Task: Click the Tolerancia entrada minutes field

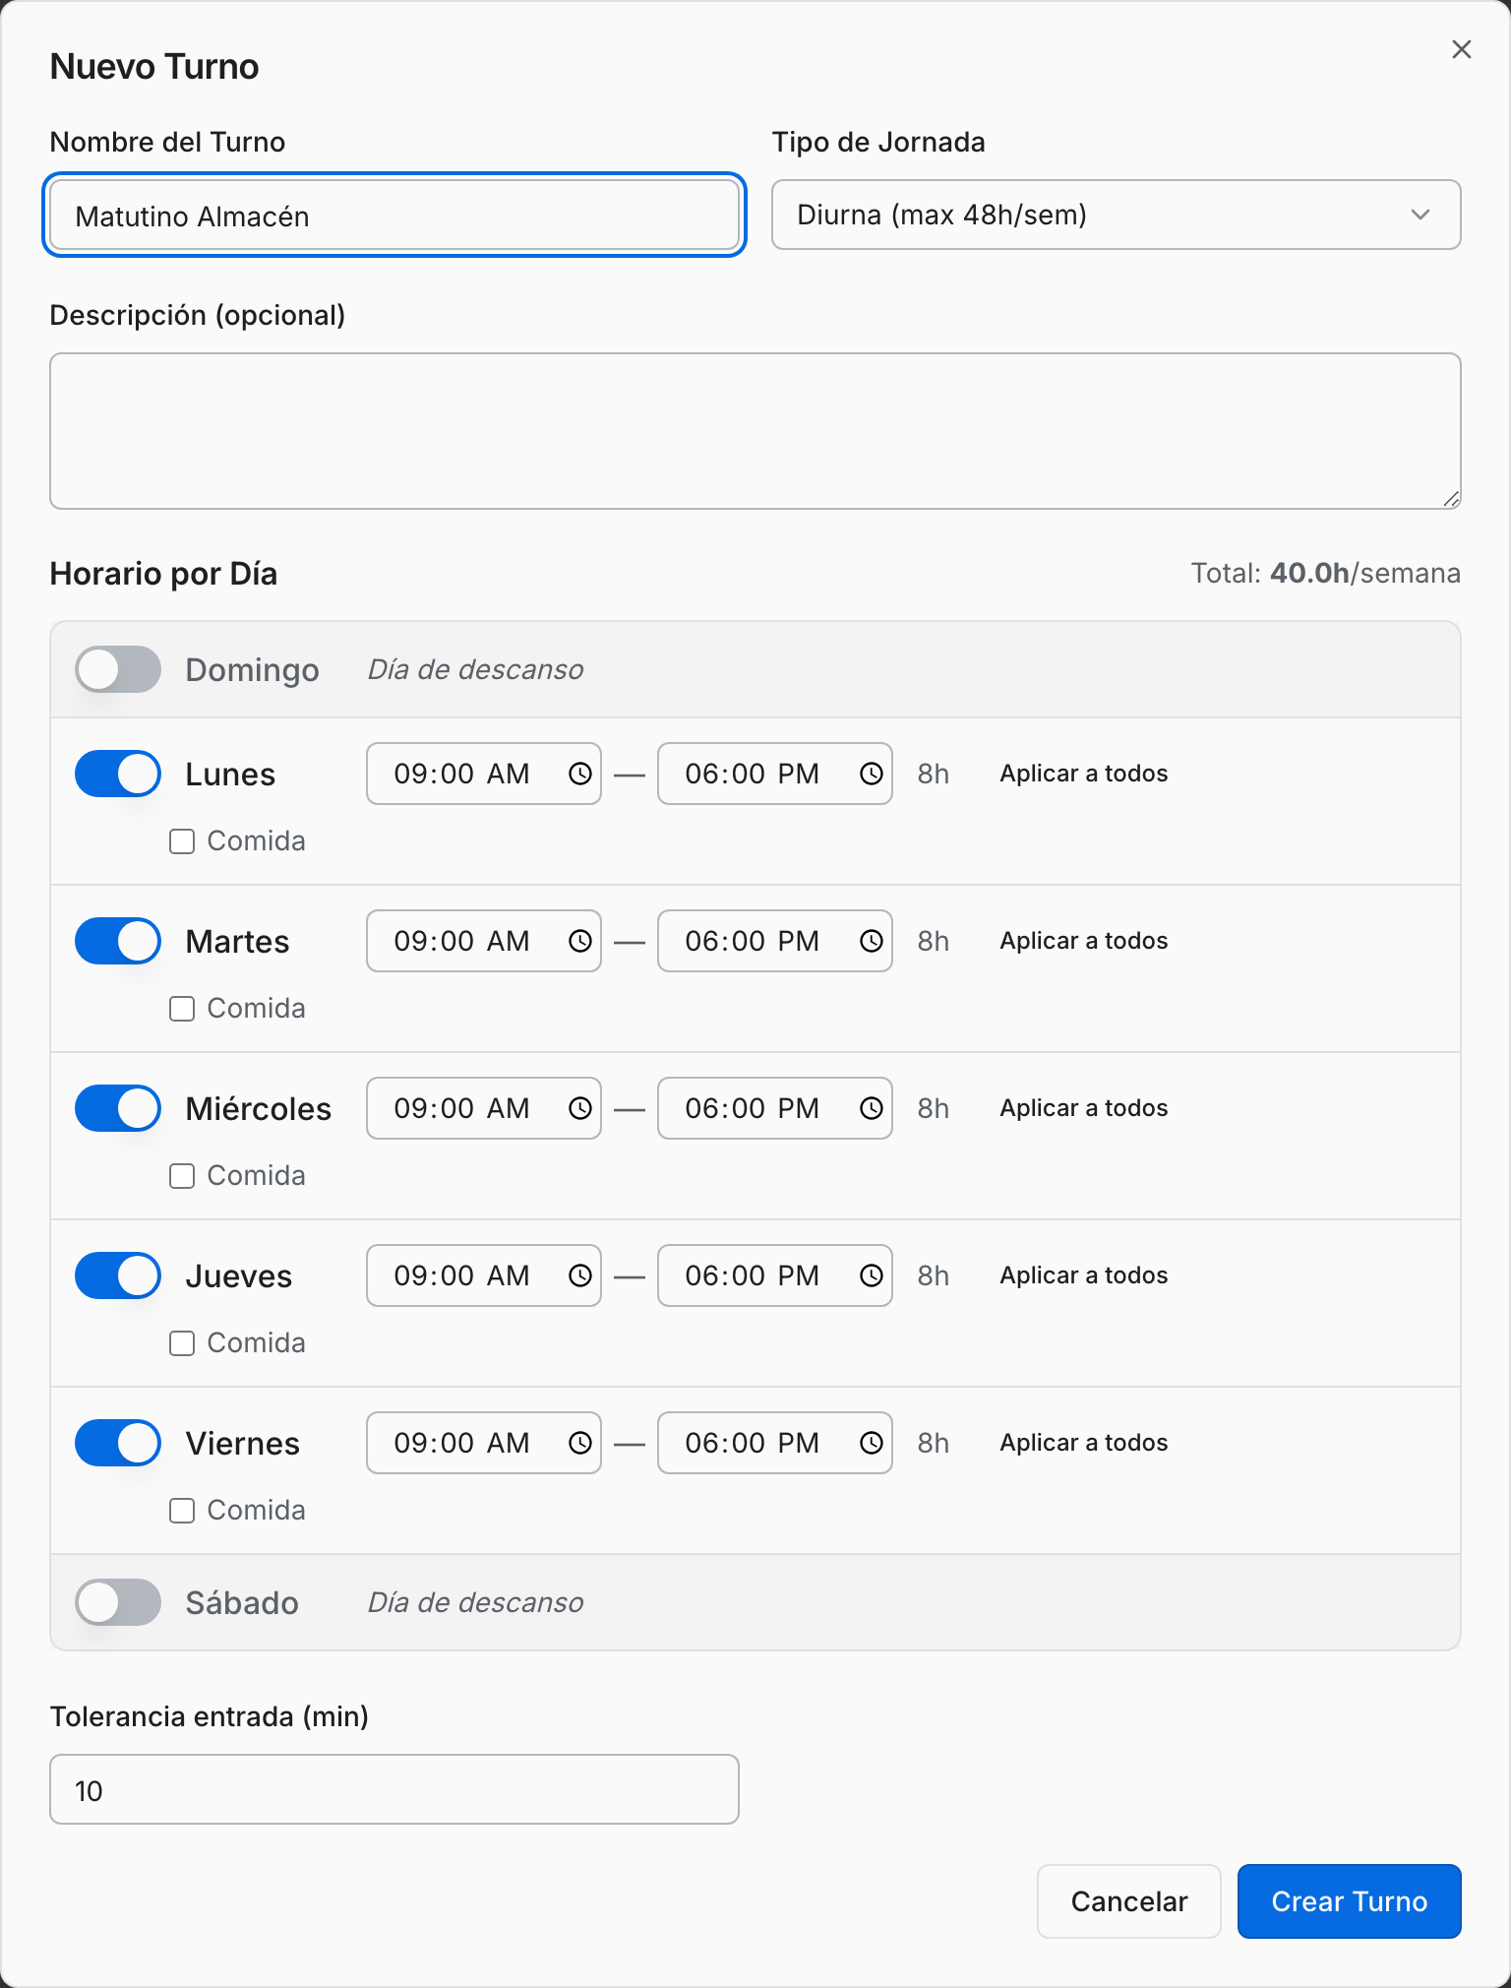Action: [x=393, y=1789]
